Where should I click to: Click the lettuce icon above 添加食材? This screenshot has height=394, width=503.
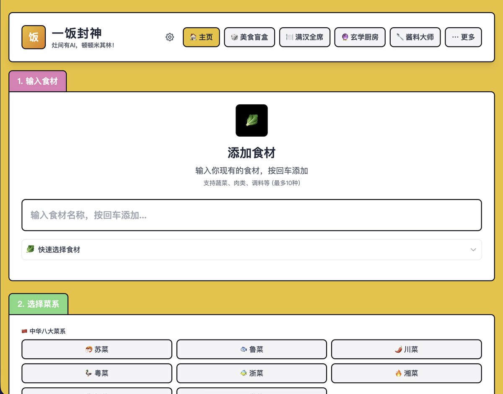pos(251,120)
